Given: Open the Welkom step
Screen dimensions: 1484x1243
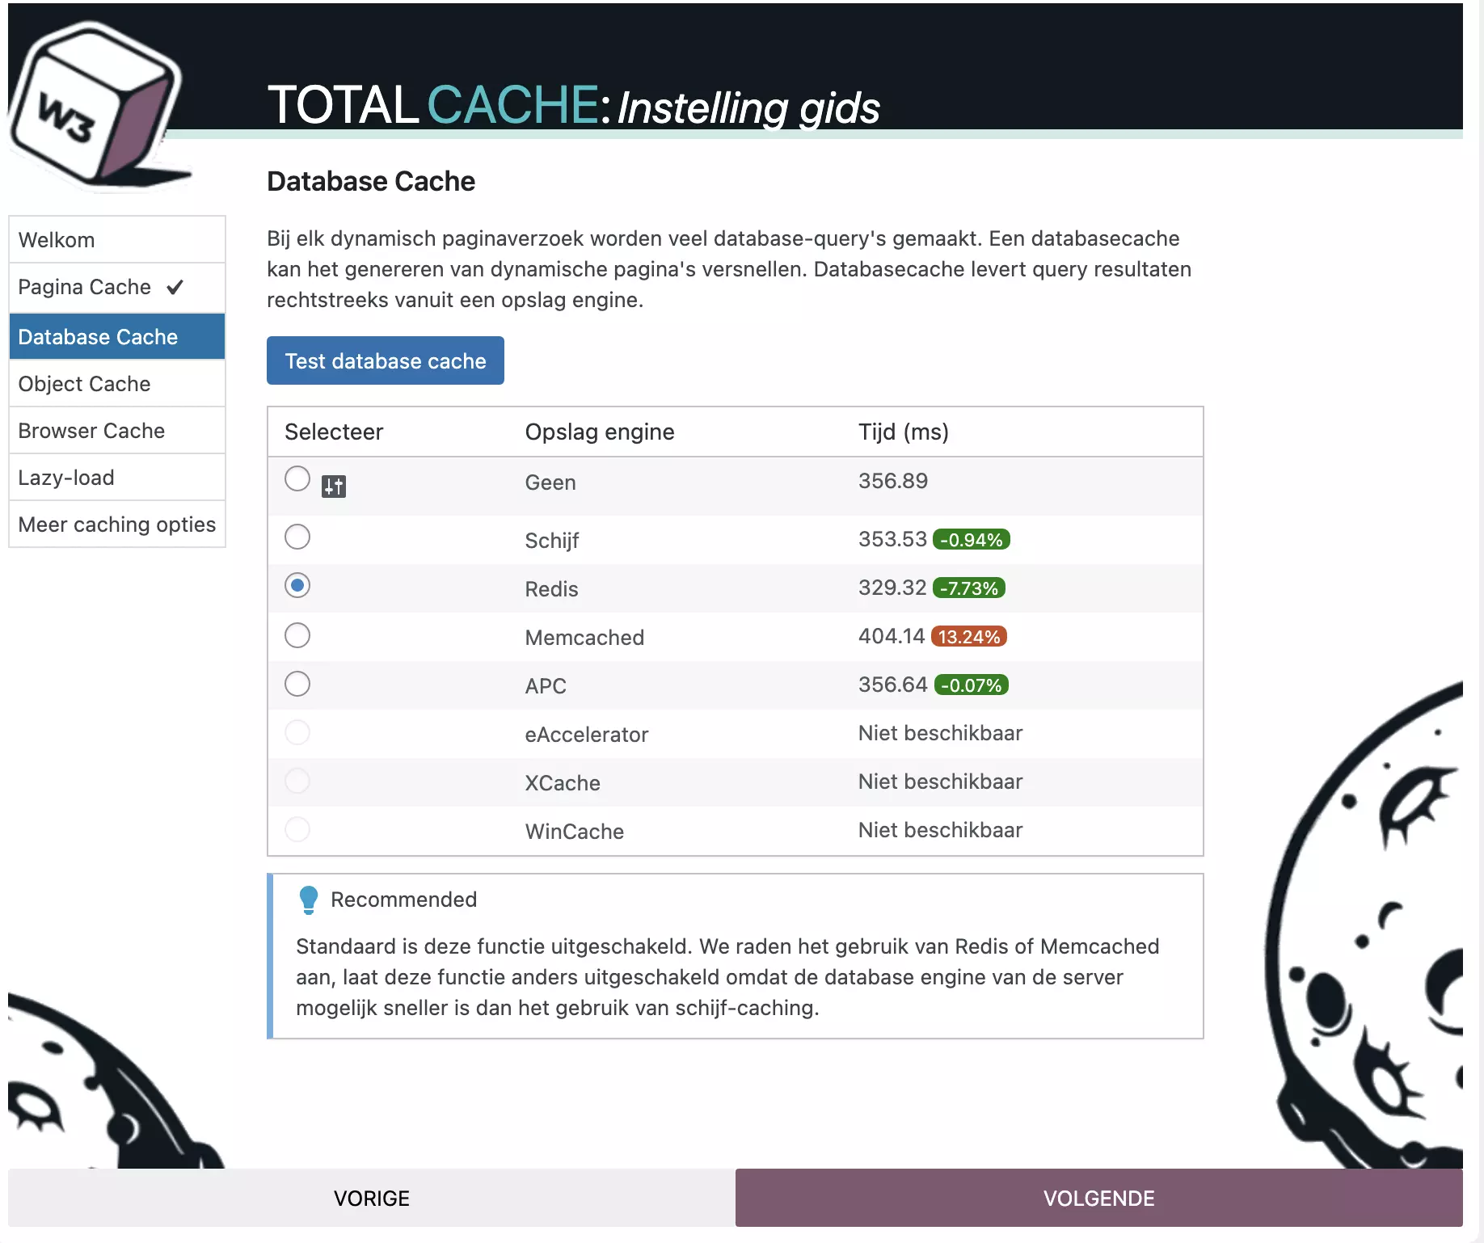Looking at the screenshot, I should 117,240.
